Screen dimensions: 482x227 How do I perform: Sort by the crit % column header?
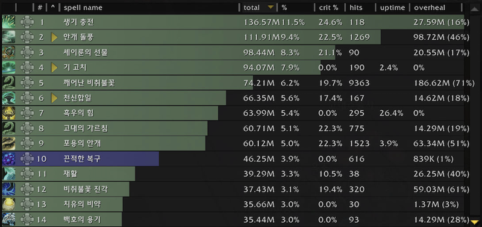[329, 8]
